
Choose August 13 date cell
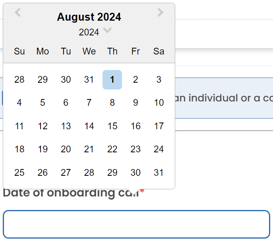pos(66,126)
